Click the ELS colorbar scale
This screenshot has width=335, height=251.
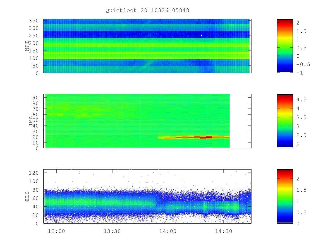click(x=285, y=196)
